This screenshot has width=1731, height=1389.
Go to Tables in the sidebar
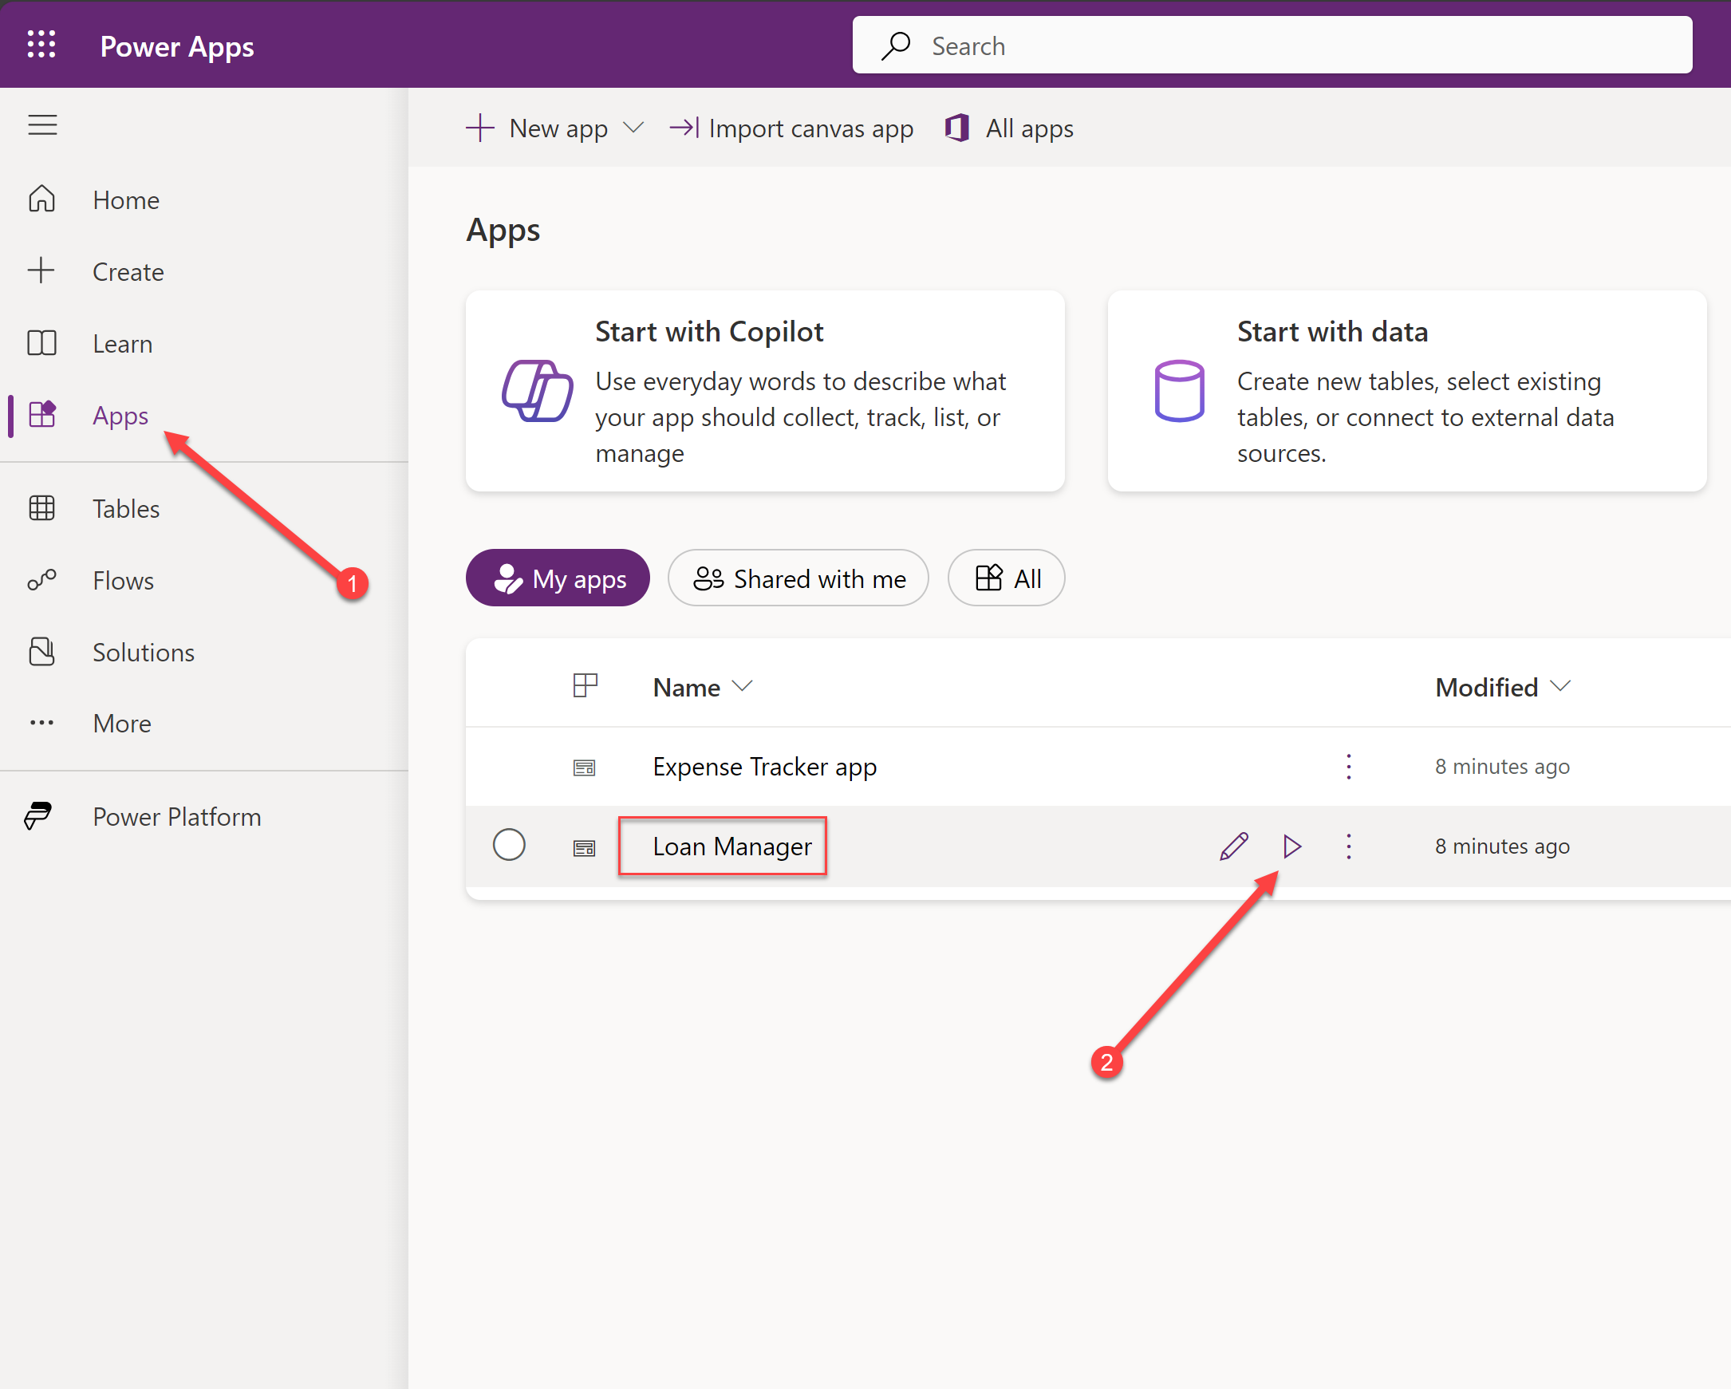(x=125, y=508)
